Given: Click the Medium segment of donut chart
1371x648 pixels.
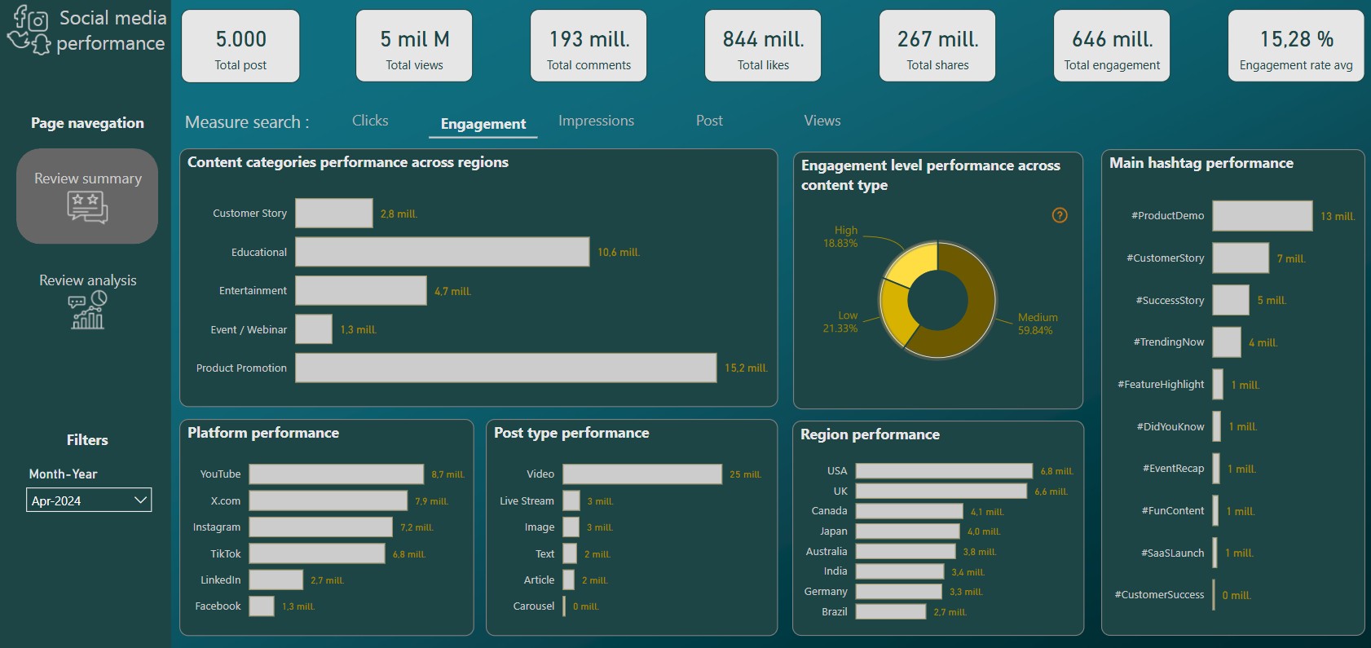Looking at the screenshot, I should pyautogui.click(x=970, y=318).
